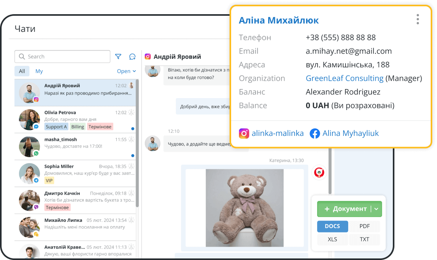This screenshot has height=260, width=437.
Task: Click Facebook icon next to Alina Myhayliuk
Action: pos(315,133)
